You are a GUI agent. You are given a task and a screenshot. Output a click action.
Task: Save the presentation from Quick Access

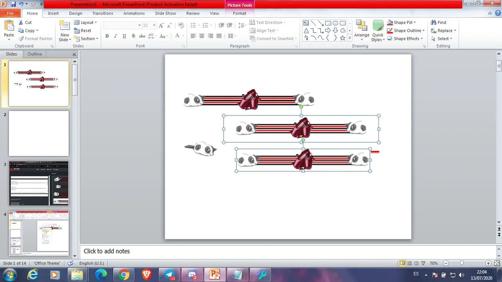click(x=13, y=4)
